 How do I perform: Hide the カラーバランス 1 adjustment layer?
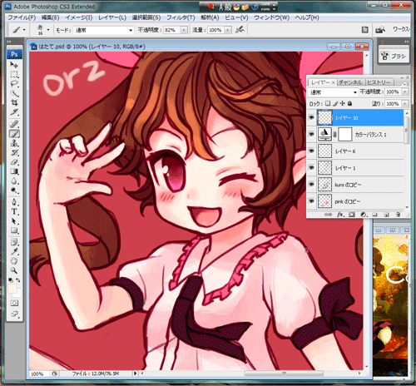point(312,134)
